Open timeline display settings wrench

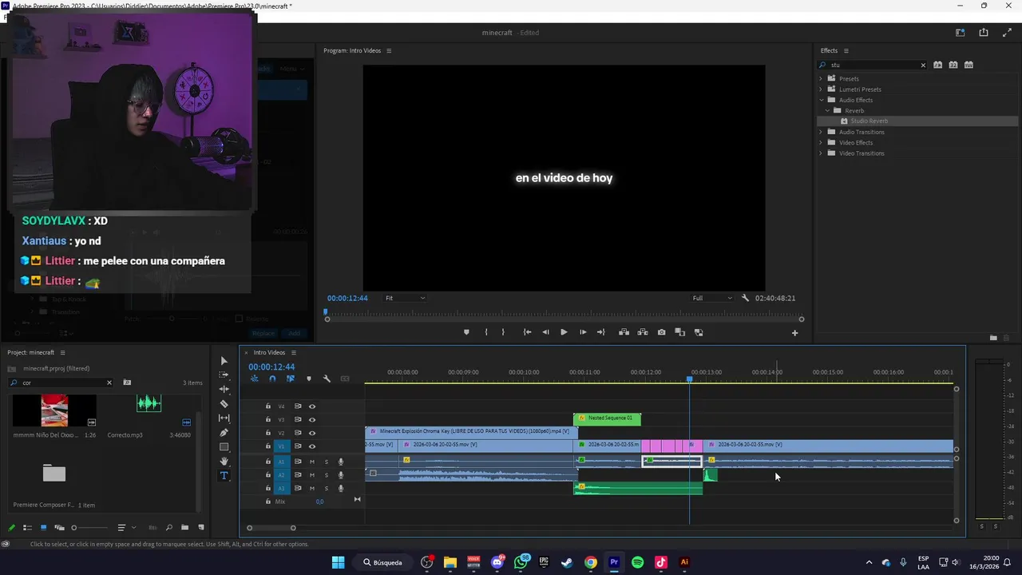[x=327, y=379]
